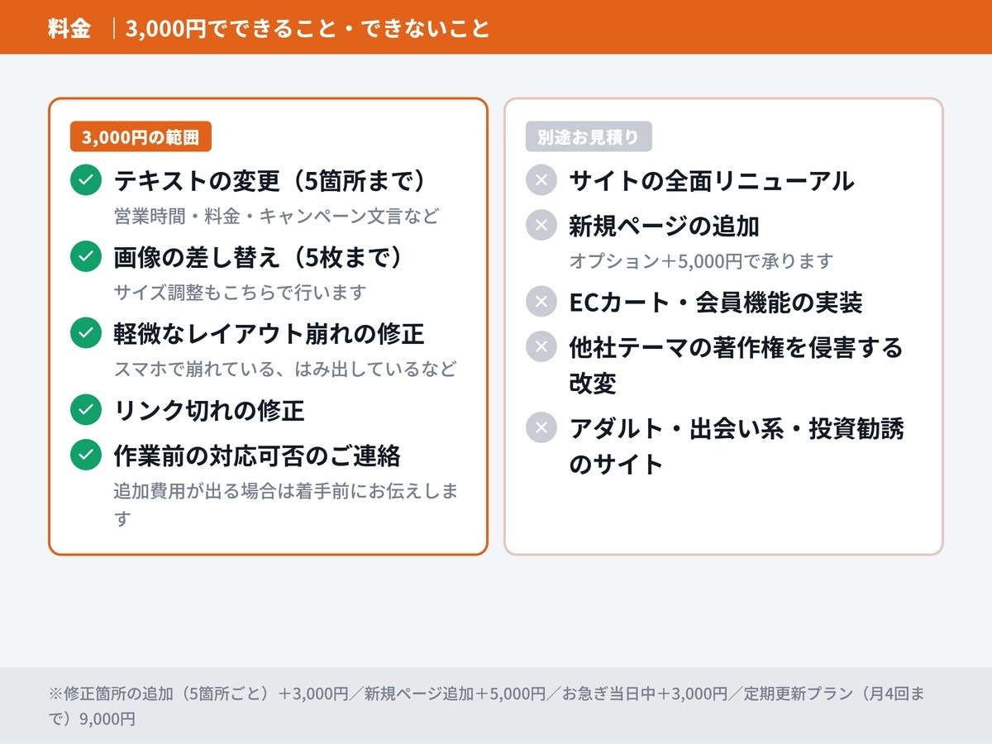The height and width of the screenshot is (744, 992).
Task: Select heading アダルト・出会い系・投資勧誘のサイト
Action: pos(737,446)
